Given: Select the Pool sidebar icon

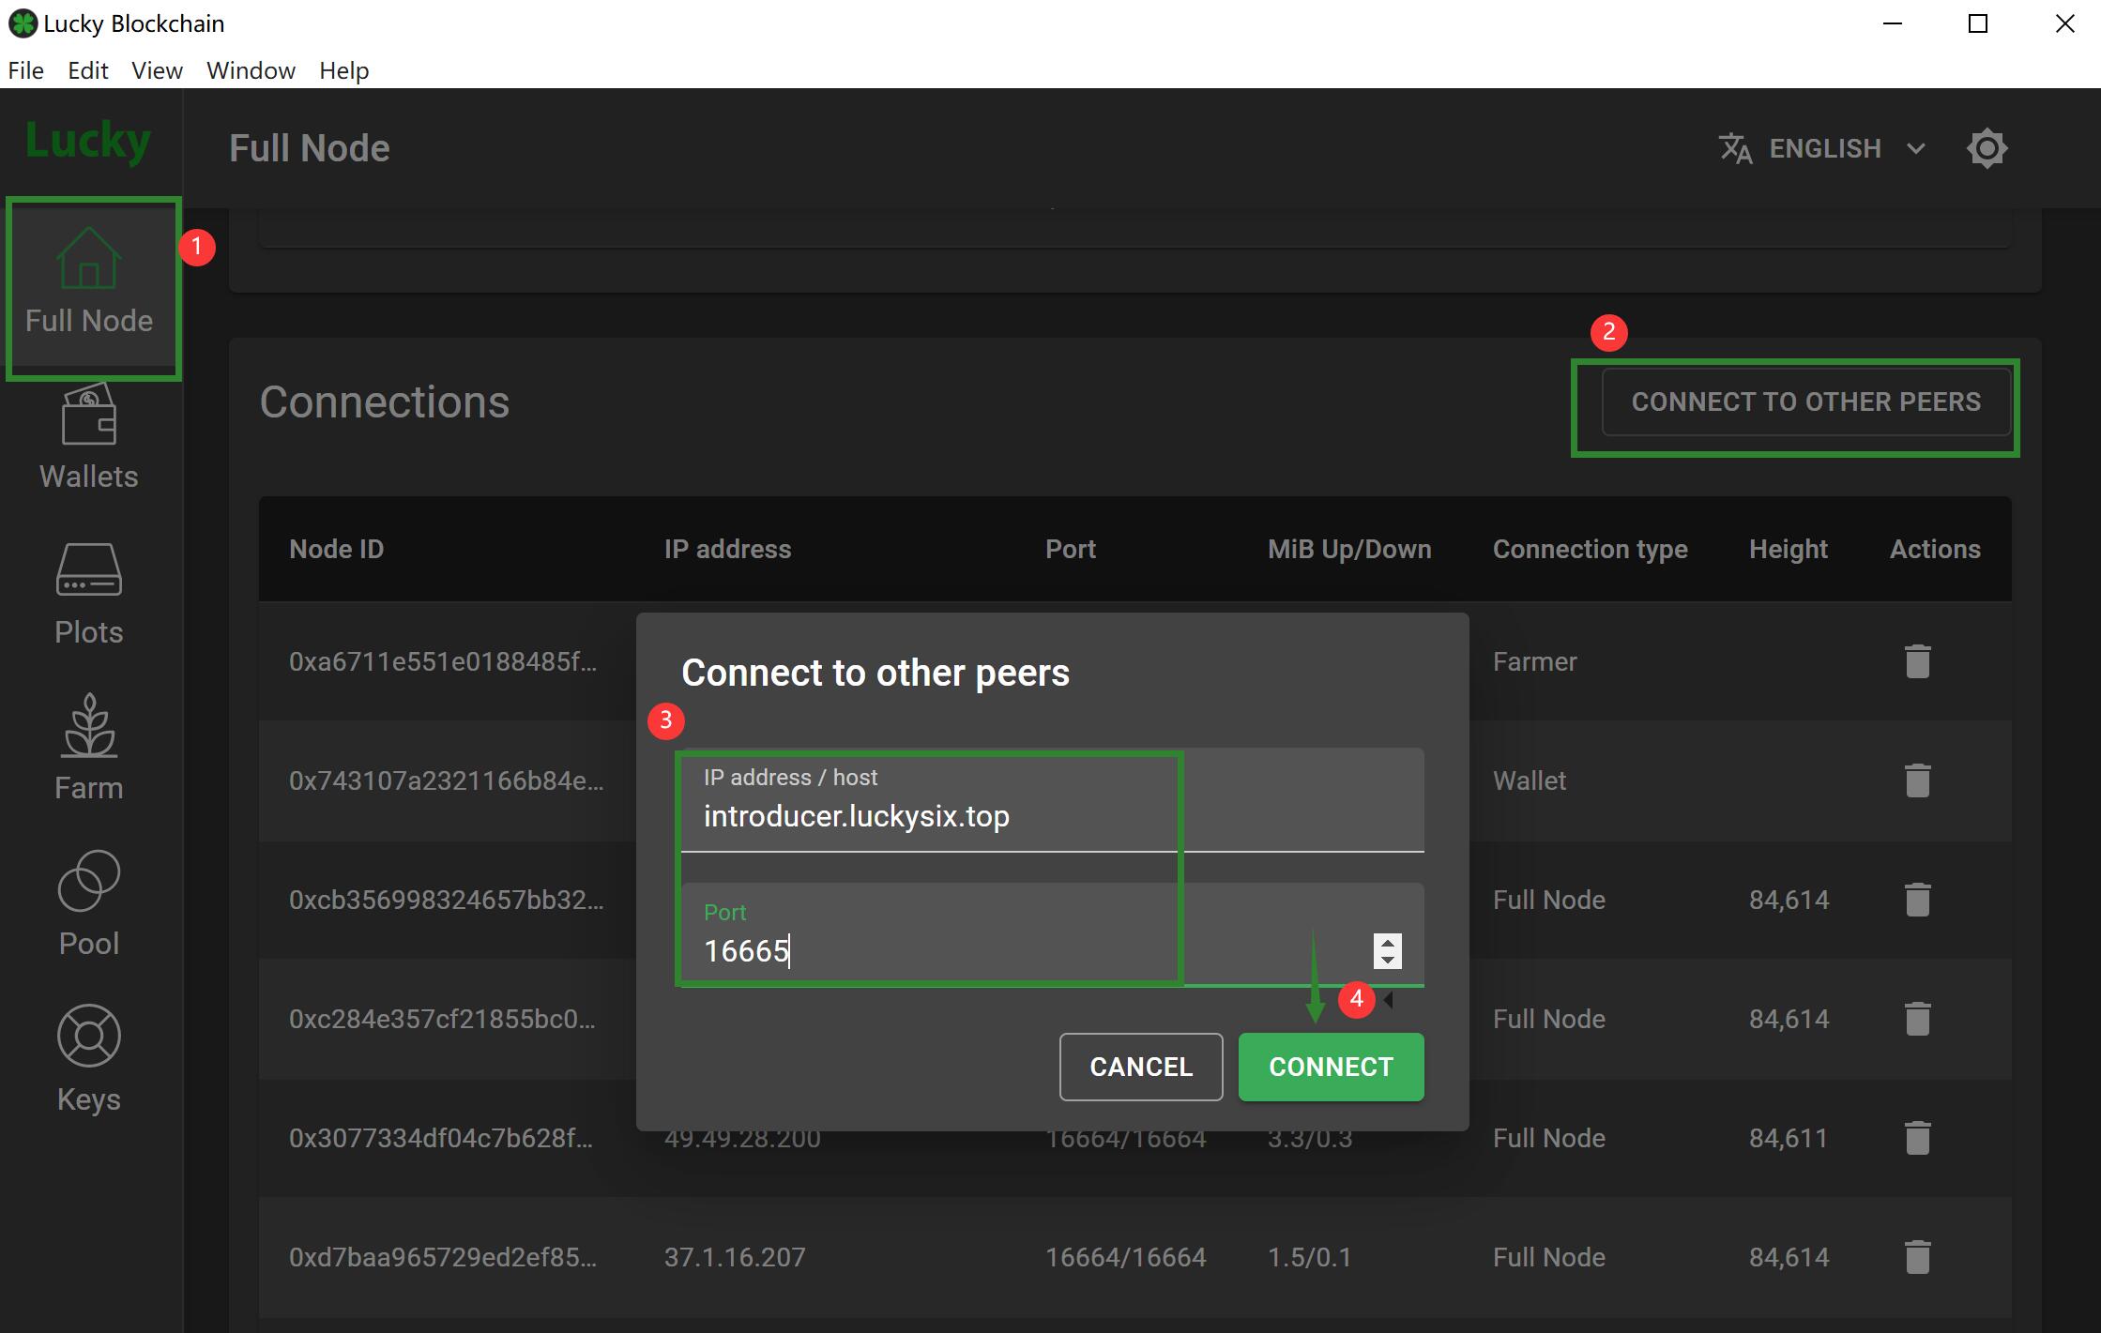Looking at the screenshot, I should point(88,882).
